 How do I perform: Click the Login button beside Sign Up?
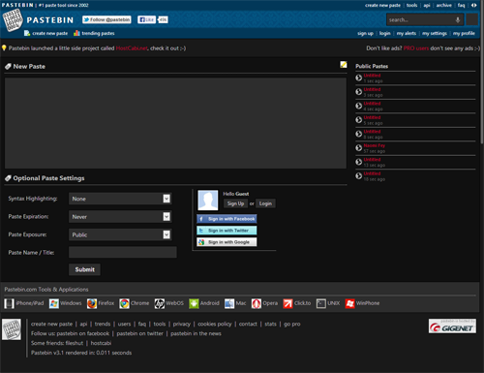(265, 203)
